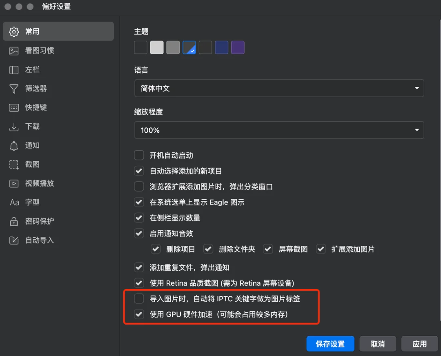Enable the 开机自动启动 checkbox

pos(139,156)
